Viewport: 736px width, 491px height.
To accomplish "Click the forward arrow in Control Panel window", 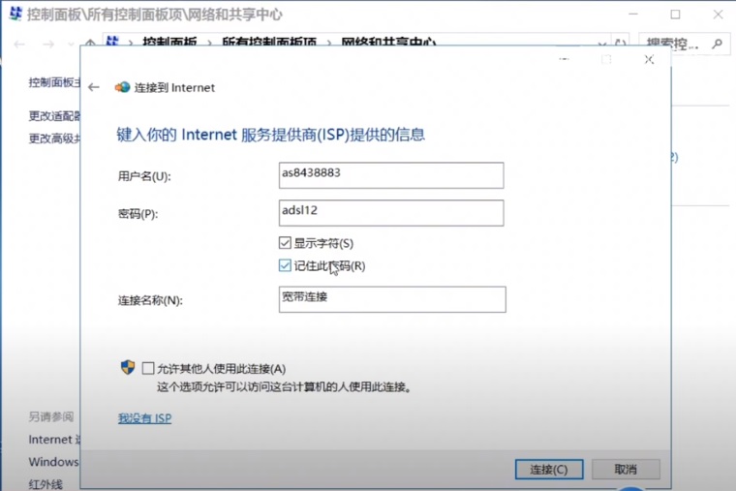I will point(48,45).
